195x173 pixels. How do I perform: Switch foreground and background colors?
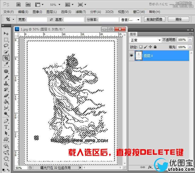[x=8, y=170]
